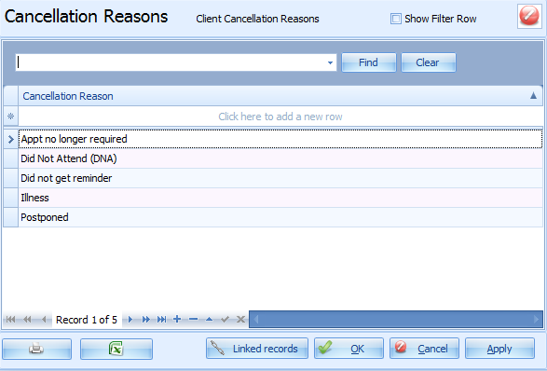Export list to Excel icon button
This screenshot has width=547, height=371.
116,349
